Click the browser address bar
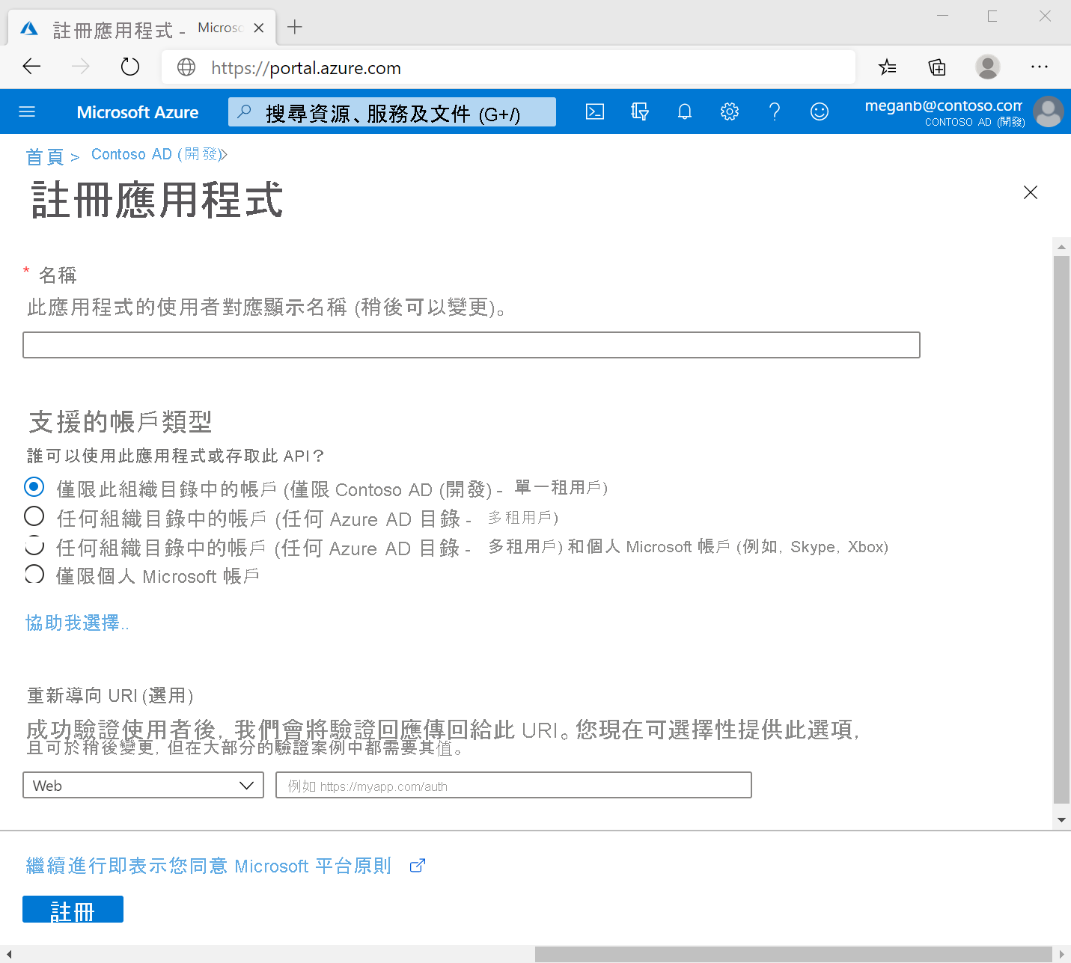This screenshot has height=963, width=1071. (x=509, y=67)
